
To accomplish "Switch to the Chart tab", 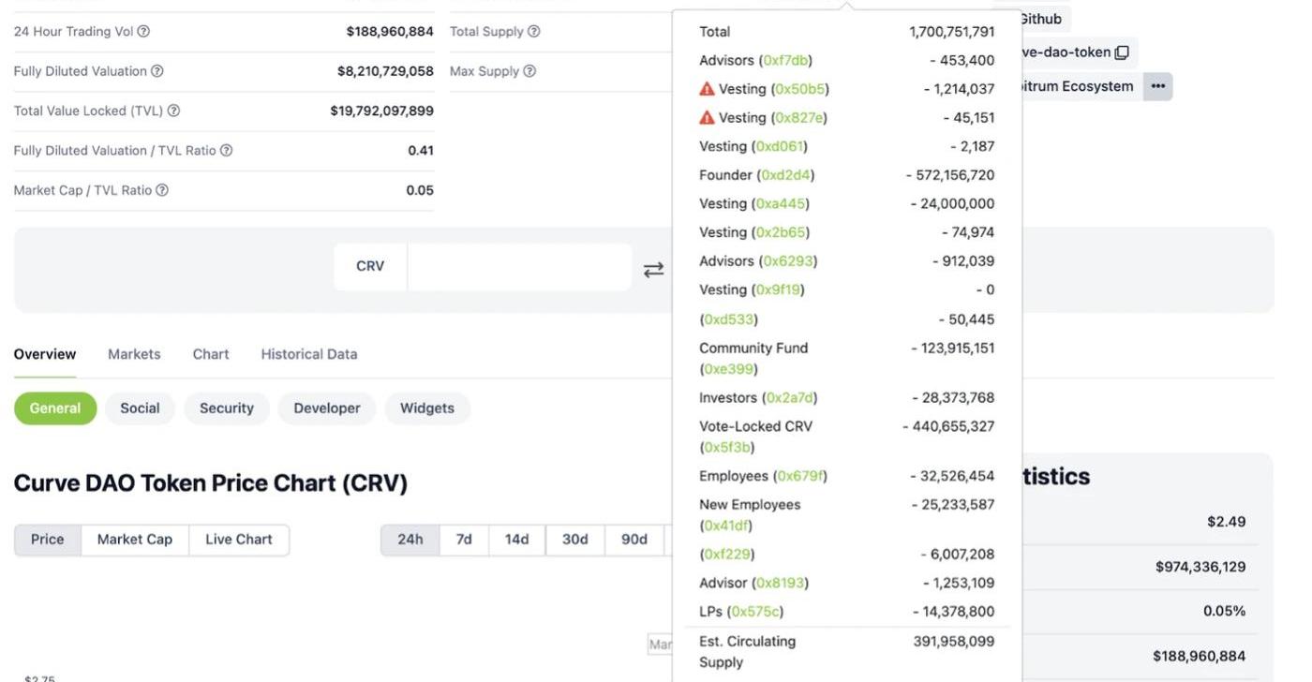I will coord(211,354).
